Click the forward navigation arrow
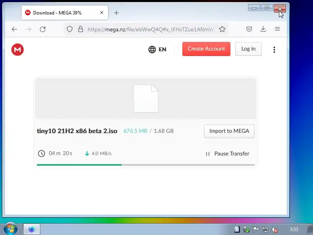The image size is (313, 235). coord(29,29)
